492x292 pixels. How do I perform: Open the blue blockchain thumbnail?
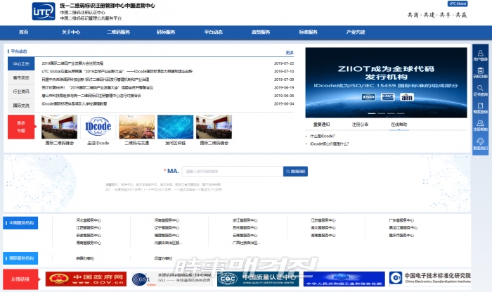pyautogui.click(x=176, y=127)
